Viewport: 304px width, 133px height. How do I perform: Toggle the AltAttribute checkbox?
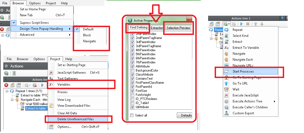pyautogui.click(x=132, y=66)
